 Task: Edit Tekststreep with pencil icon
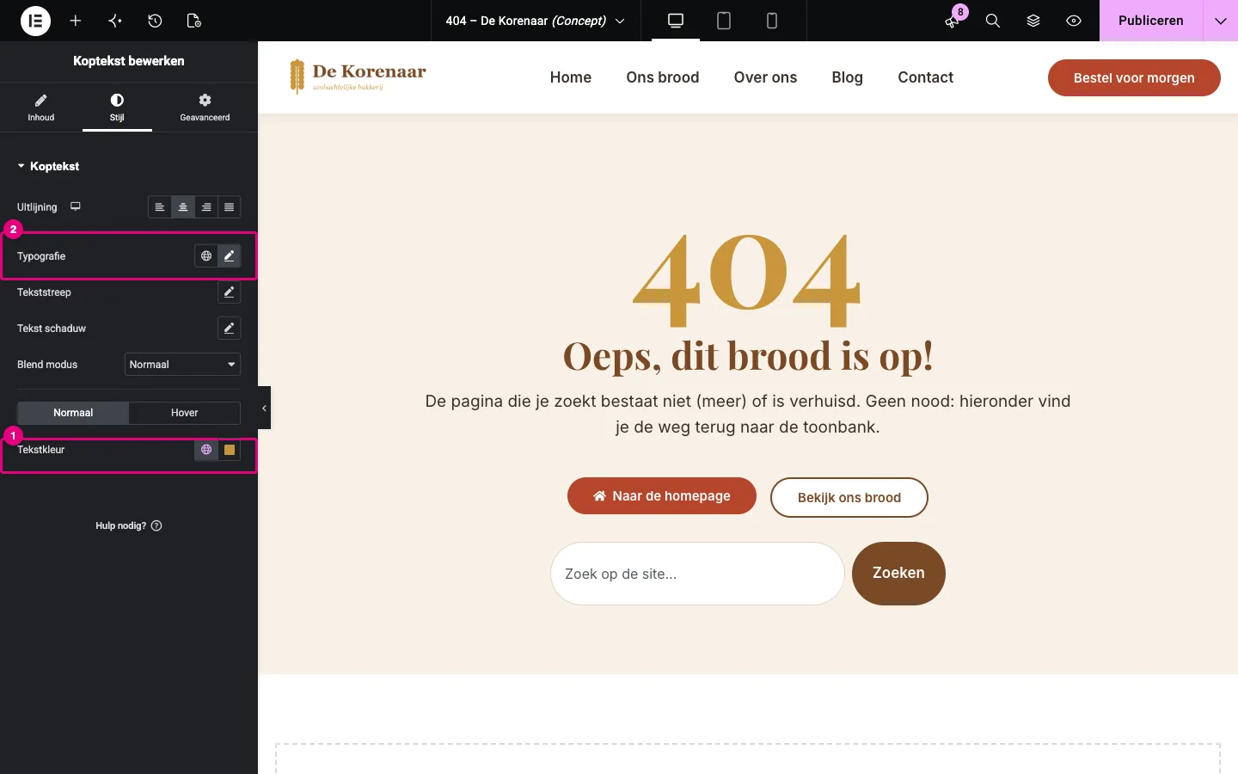coord(230,292)
